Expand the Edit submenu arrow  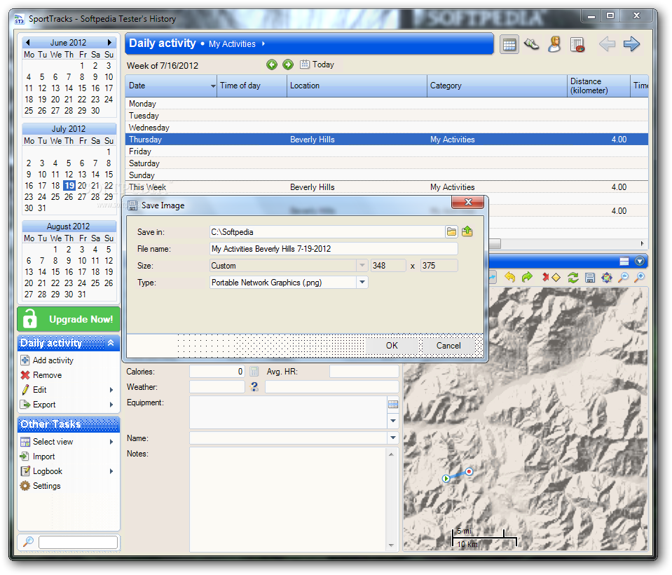click(x=111, y=390)
